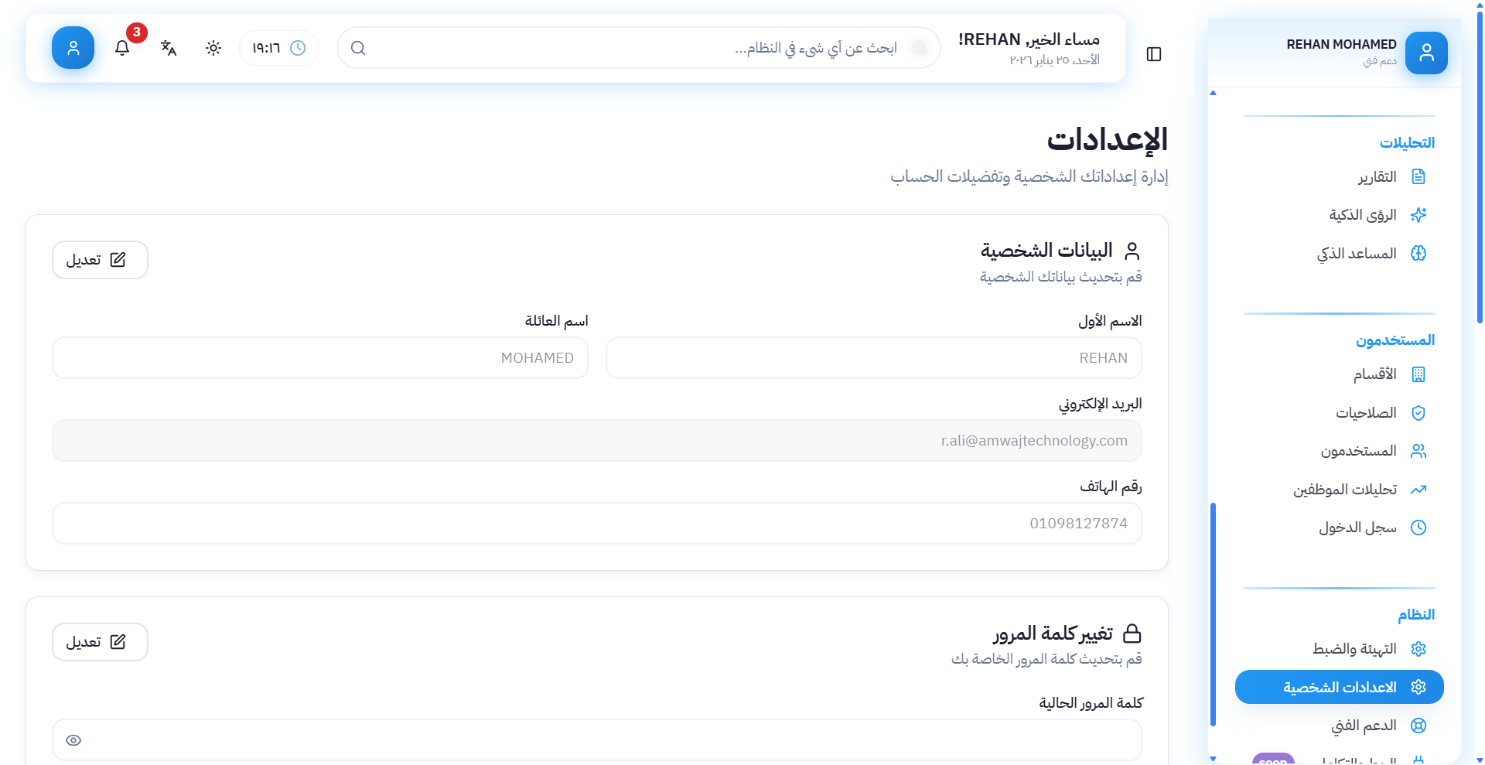Open the notifications bell icon
The height and width of the screenshot is (765, 1485).
(x=122, y=48)
